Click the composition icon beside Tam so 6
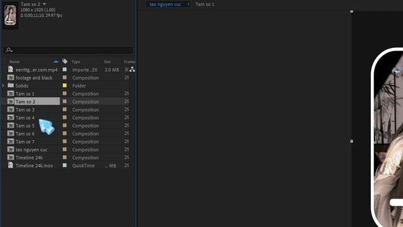 [x=11, y=133]
